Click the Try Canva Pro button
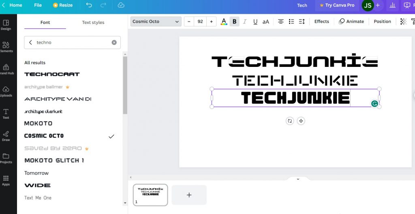415x214 pixels. [x=337, y=5]
